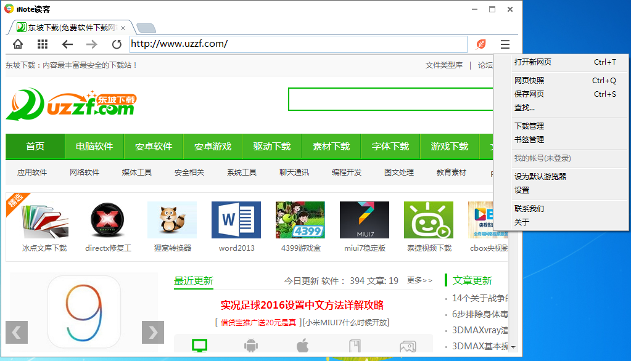Viewport: 631px width, 361px height.
Task: Click the red leaf icon beside the address bar
Action: pyautogui.click(x=481, y=44)
